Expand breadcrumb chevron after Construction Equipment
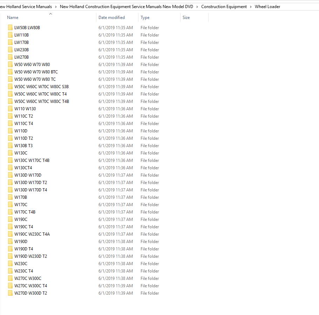 (251, 7)
